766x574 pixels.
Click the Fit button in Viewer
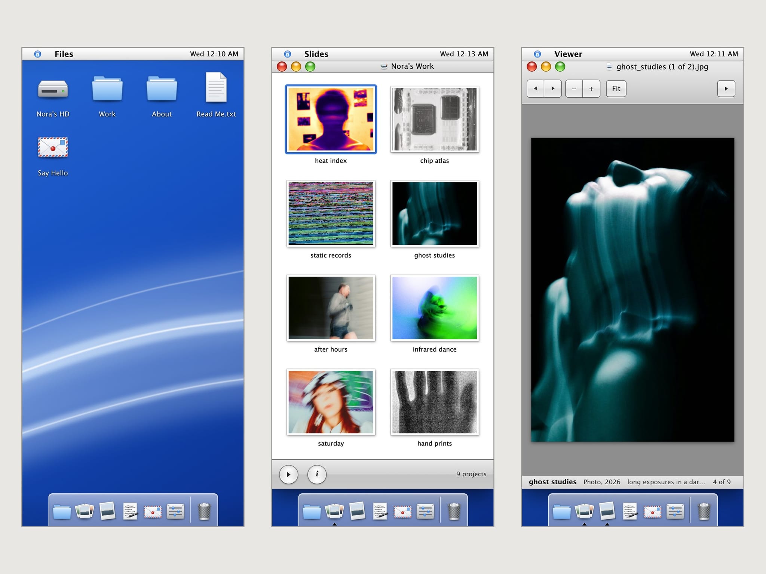pos(616,89)
